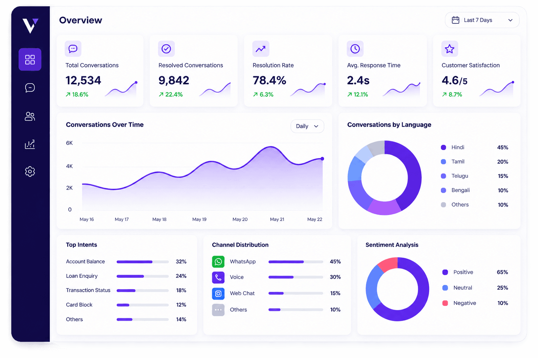Click the Telugu language legend label
Image resolution: width=538 pixels, height=358 pixels.
click(x=460, y=176)
